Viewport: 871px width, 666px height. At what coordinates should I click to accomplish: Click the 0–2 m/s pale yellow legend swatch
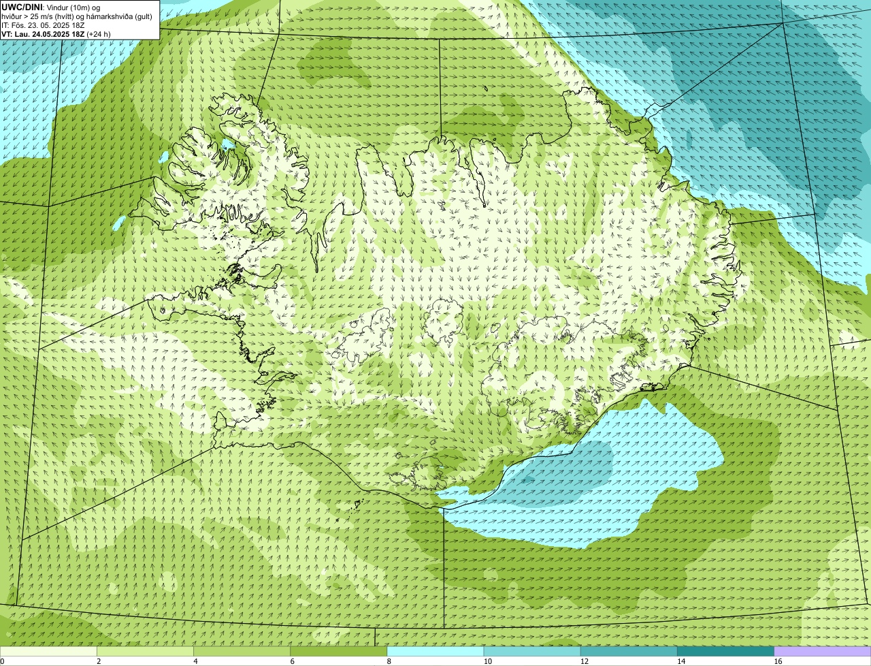(x=48, y=651)
